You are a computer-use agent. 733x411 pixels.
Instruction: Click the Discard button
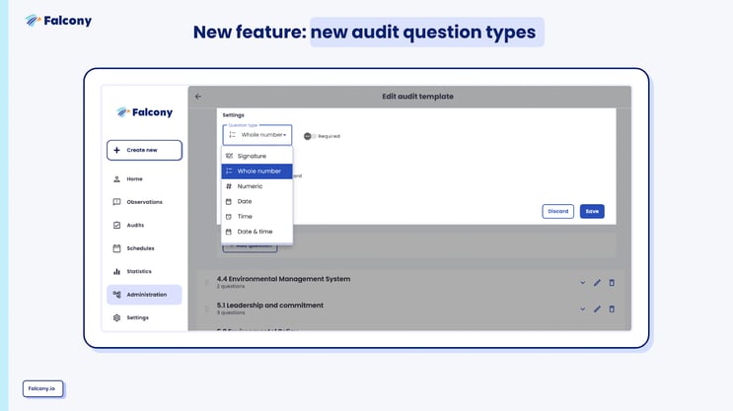(x=557, y=211)
